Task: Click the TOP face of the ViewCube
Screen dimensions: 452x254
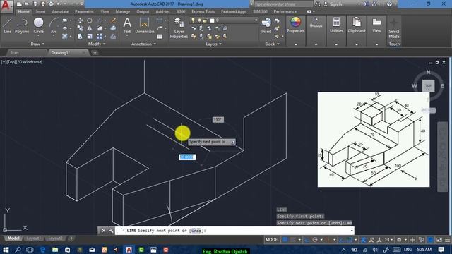Action: (x=428, y=86)
